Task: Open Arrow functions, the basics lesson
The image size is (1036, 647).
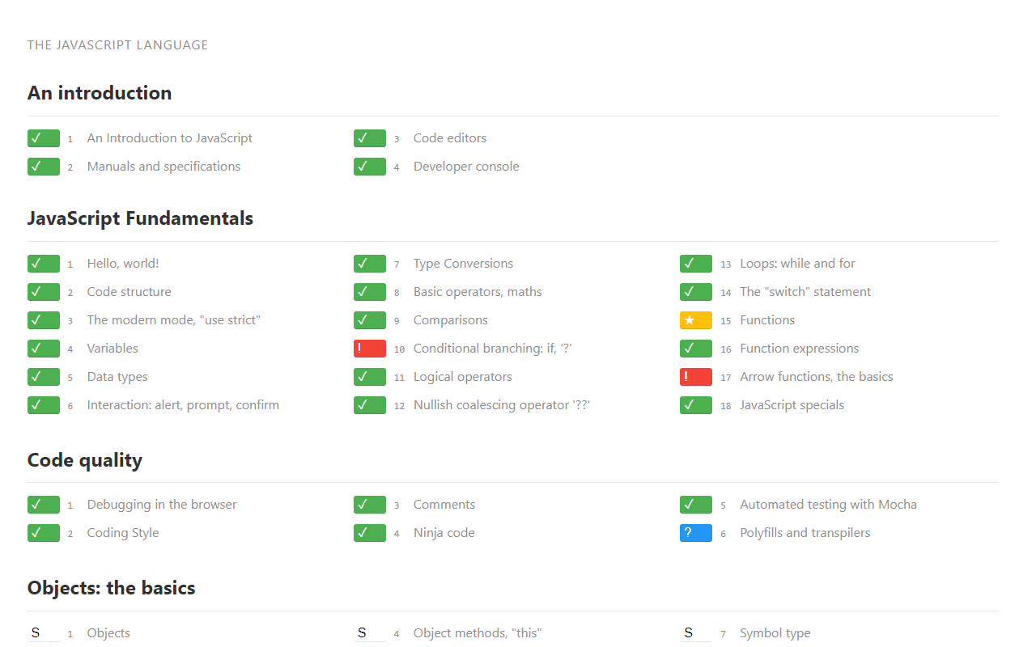Action: (x=817, y=377)
